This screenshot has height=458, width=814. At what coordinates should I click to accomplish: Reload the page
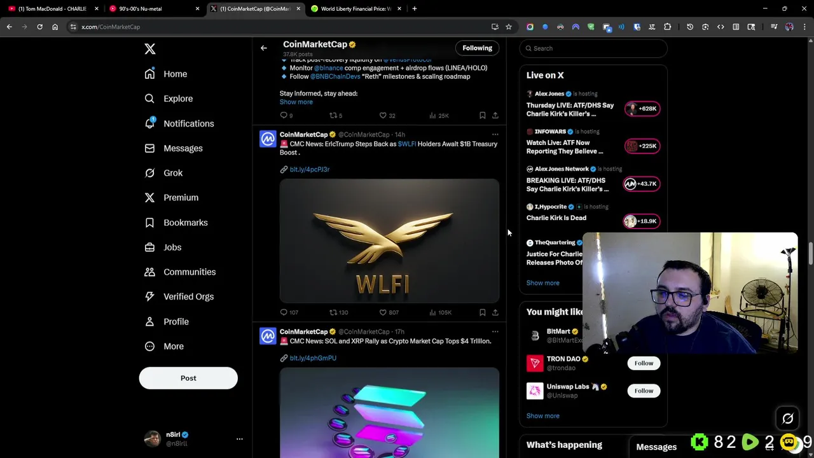pyautogui.click(x=39, y=27)
